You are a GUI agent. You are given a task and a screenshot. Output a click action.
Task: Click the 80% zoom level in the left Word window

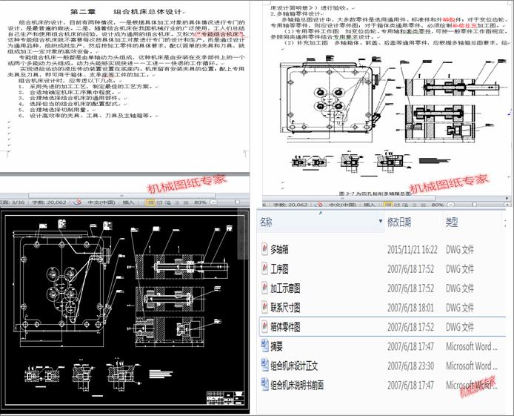point(200,202)
